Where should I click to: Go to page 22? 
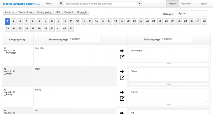click(x=141, y=22)
